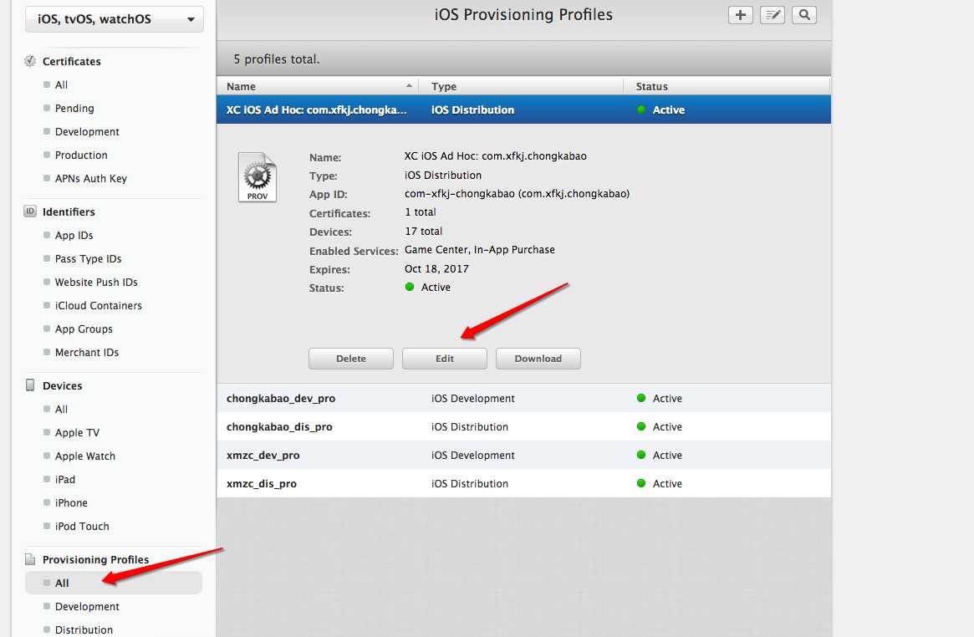Select the xmzc_dis_pro profile
Screen dimensions: 974x637
tap(523, 484)
